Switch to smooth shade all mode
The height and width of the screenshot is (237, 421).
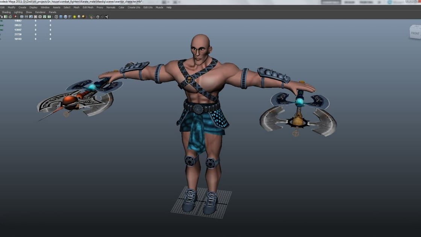(61, 16)
